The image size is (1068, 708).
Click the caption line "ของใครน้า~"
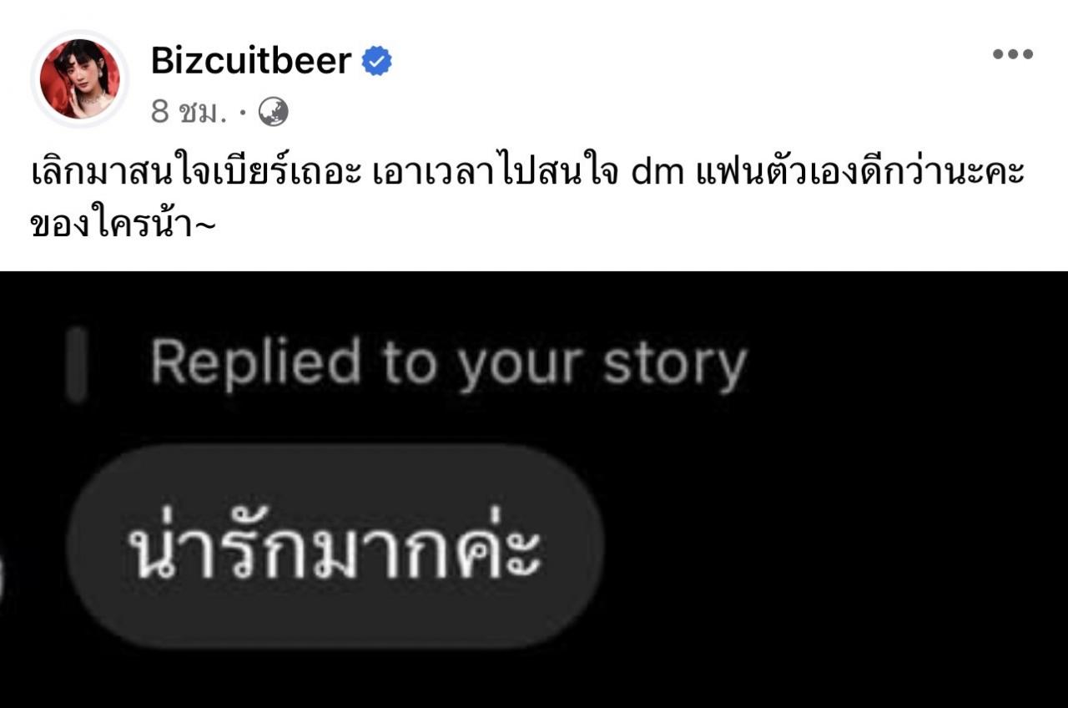point(123,225)
